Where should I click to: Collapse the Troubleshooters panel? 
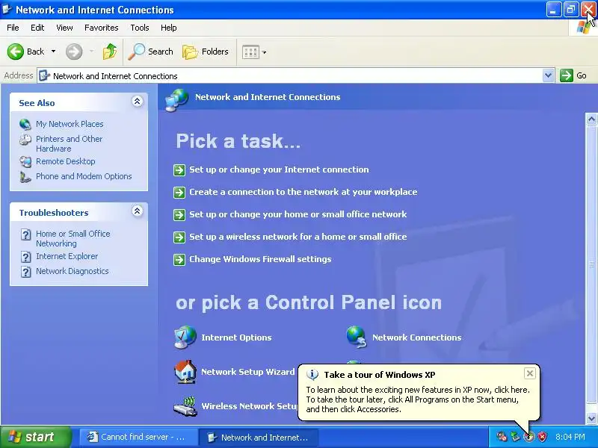click(x=138, y=211)
